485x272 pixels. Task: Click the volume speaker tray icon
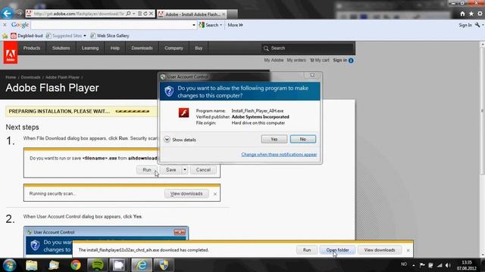click(448, 265)
